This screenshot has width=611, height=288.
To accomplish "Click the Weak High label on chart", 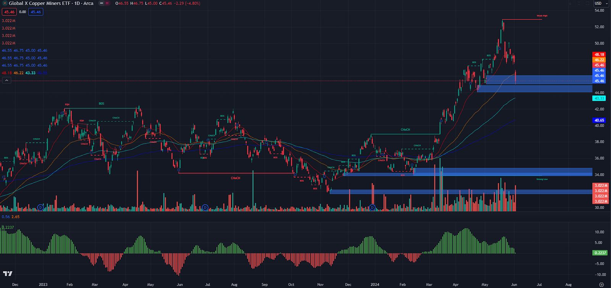I will click(542, 16).
